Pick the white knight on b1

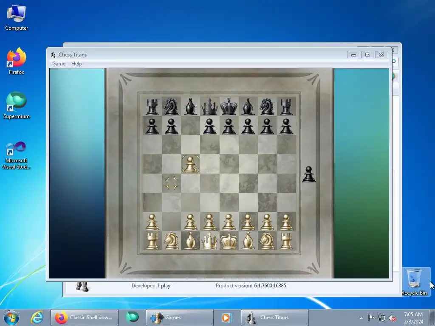[x=171, y=241]
